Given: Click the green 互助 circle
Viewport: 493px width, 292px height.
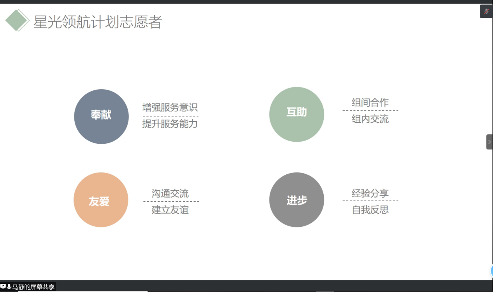Looking at the screenshot, I should [297, 114].
